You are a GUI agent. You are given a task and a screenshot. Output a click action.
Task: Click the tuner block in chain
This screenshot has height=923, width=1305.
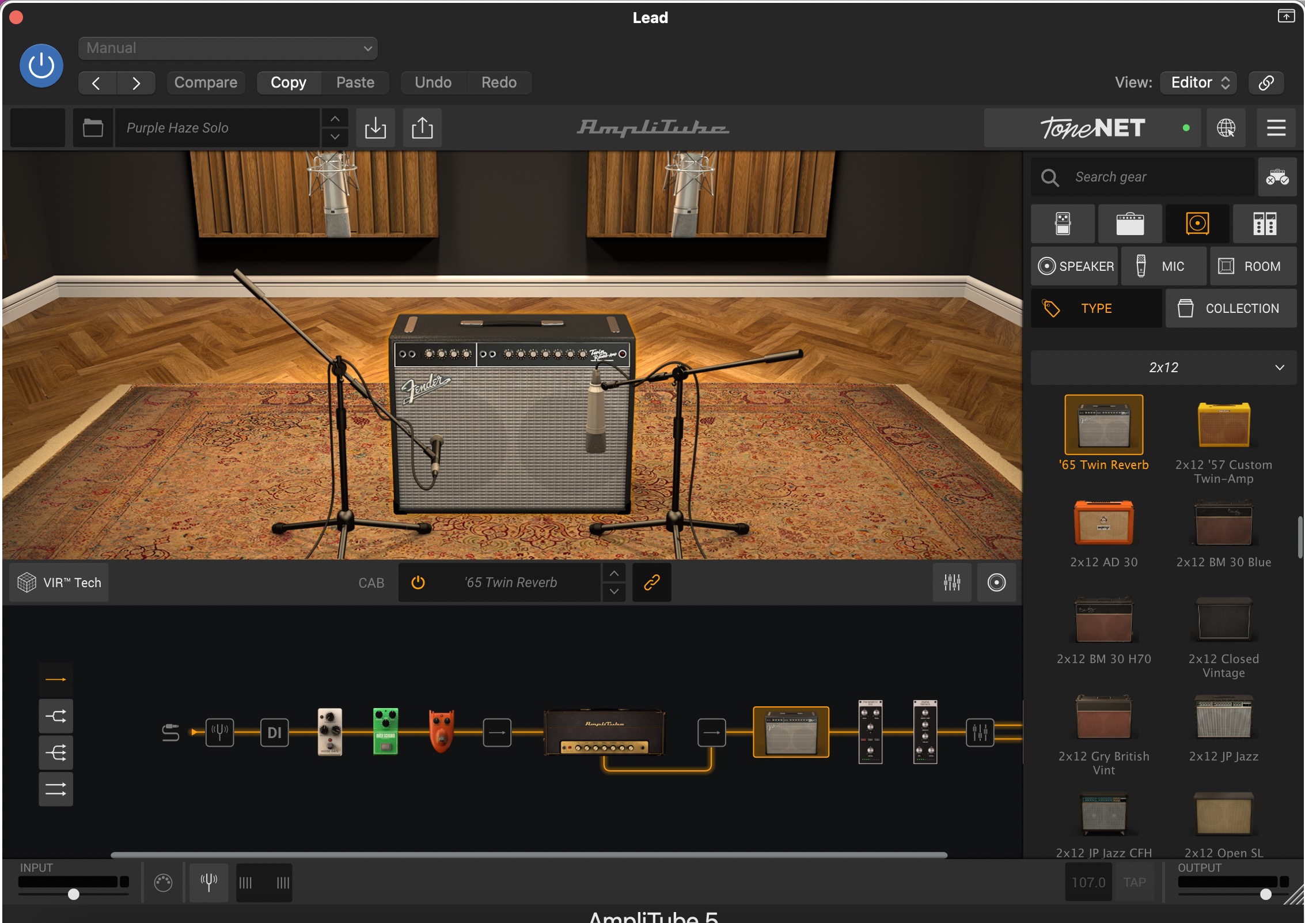220,732
